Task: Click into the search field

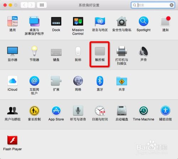Action: pyautogui.click(x=153, y=5)
